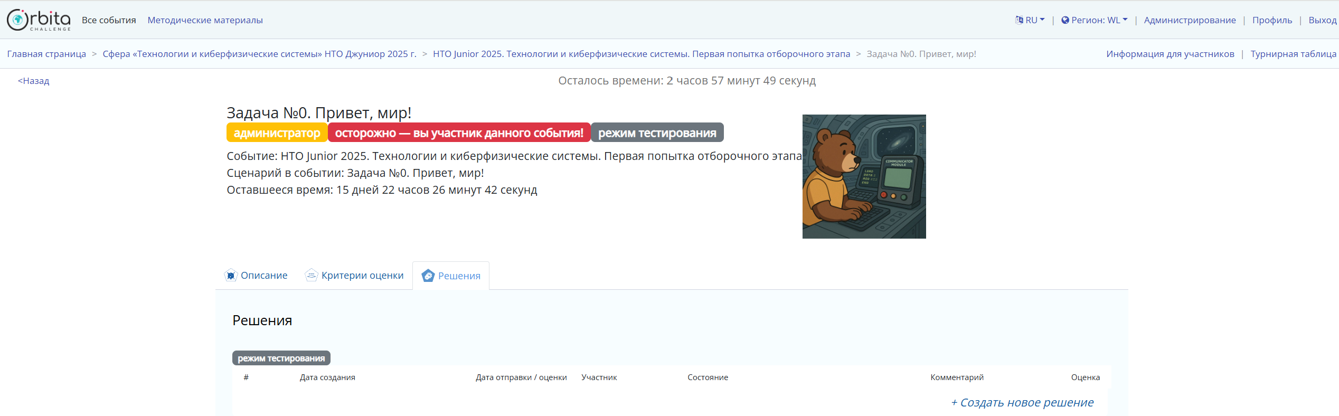The height and width of the screenshot is (416, 1339).
Task: Click the Решения tab icon
Action: (428, 276)
